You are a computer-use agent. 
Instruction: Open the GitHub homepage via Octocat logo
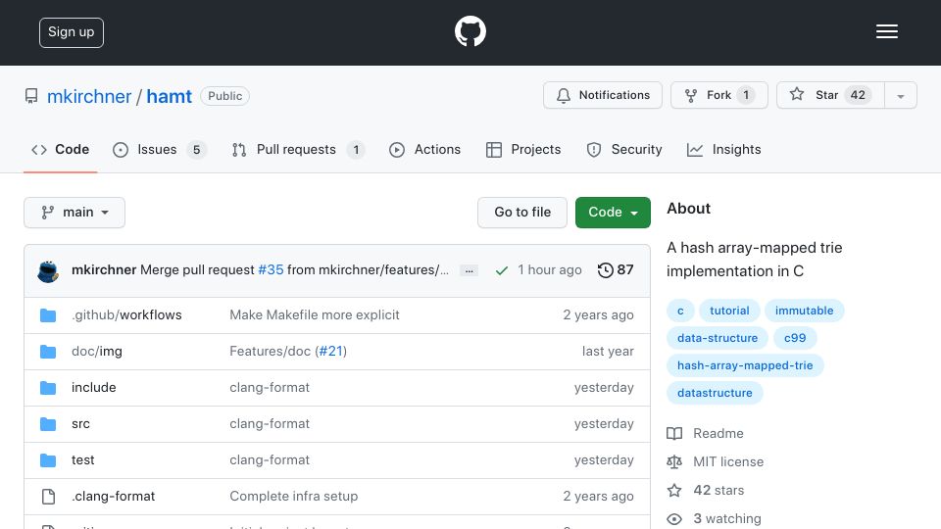470,31
